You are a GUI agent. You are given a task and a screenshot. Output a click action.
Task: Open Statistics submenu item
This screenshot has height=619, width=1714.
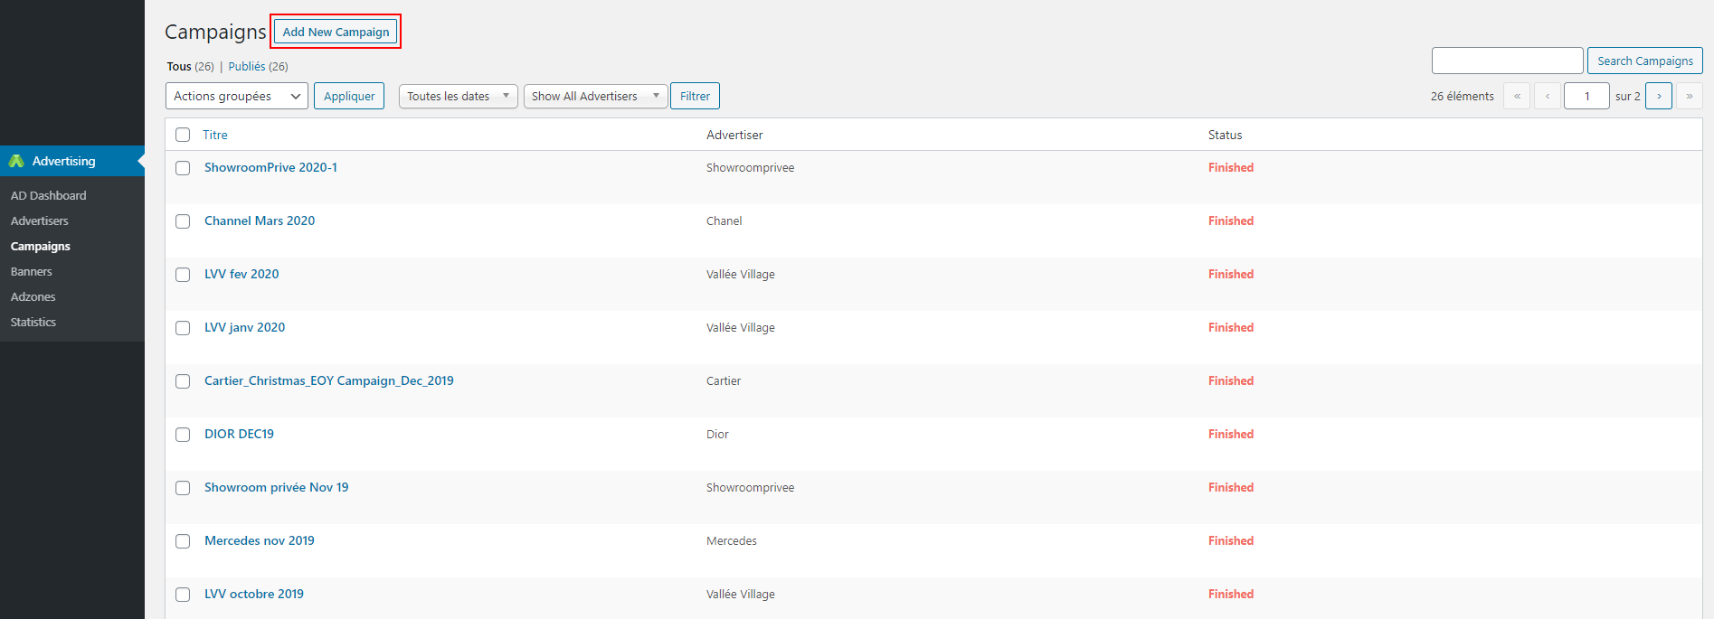tap(33, 322)
